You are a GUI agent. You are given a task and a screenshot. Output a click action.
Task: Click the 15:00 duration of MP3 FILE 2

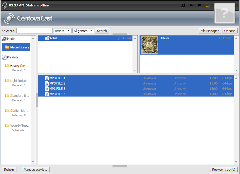pos(214,83)
